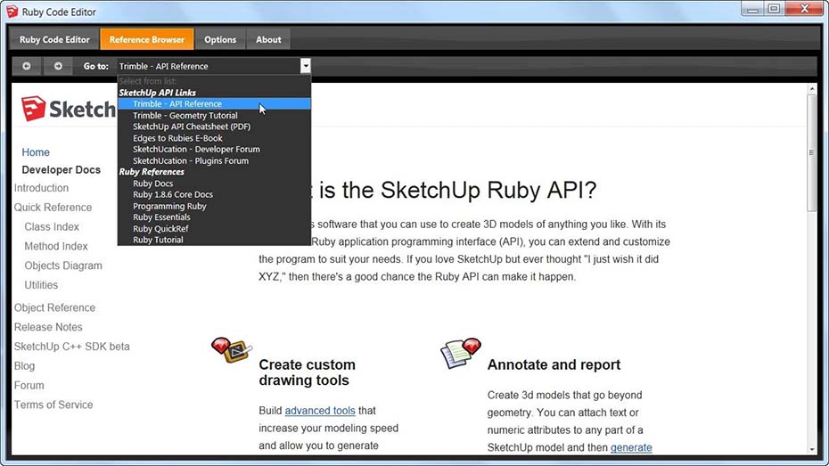Image resolution: width=829 pixels, height=466 pixels.
Task: Select Trimble - Geometry Tutorial from list
Action: pyautogui.click(x=185, y=116)
